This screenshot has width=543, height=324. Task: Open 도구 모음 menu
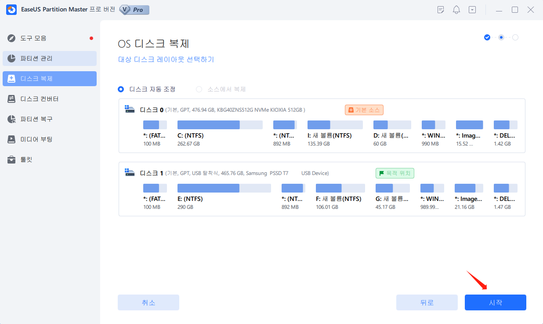(x=50, y=38)
